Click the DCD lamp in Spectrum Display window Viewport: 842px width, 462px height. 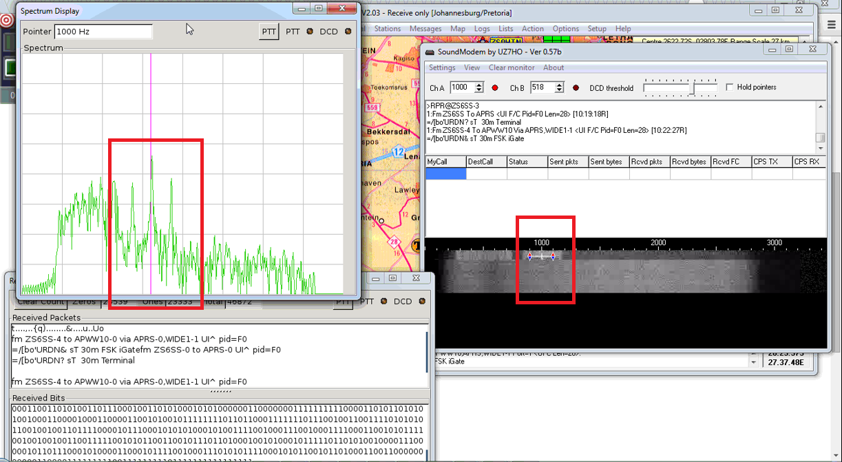pos(348,31)
